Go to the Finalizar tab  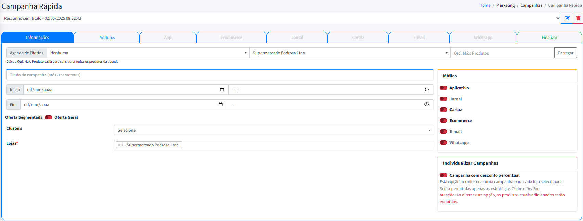pos(549,38)
